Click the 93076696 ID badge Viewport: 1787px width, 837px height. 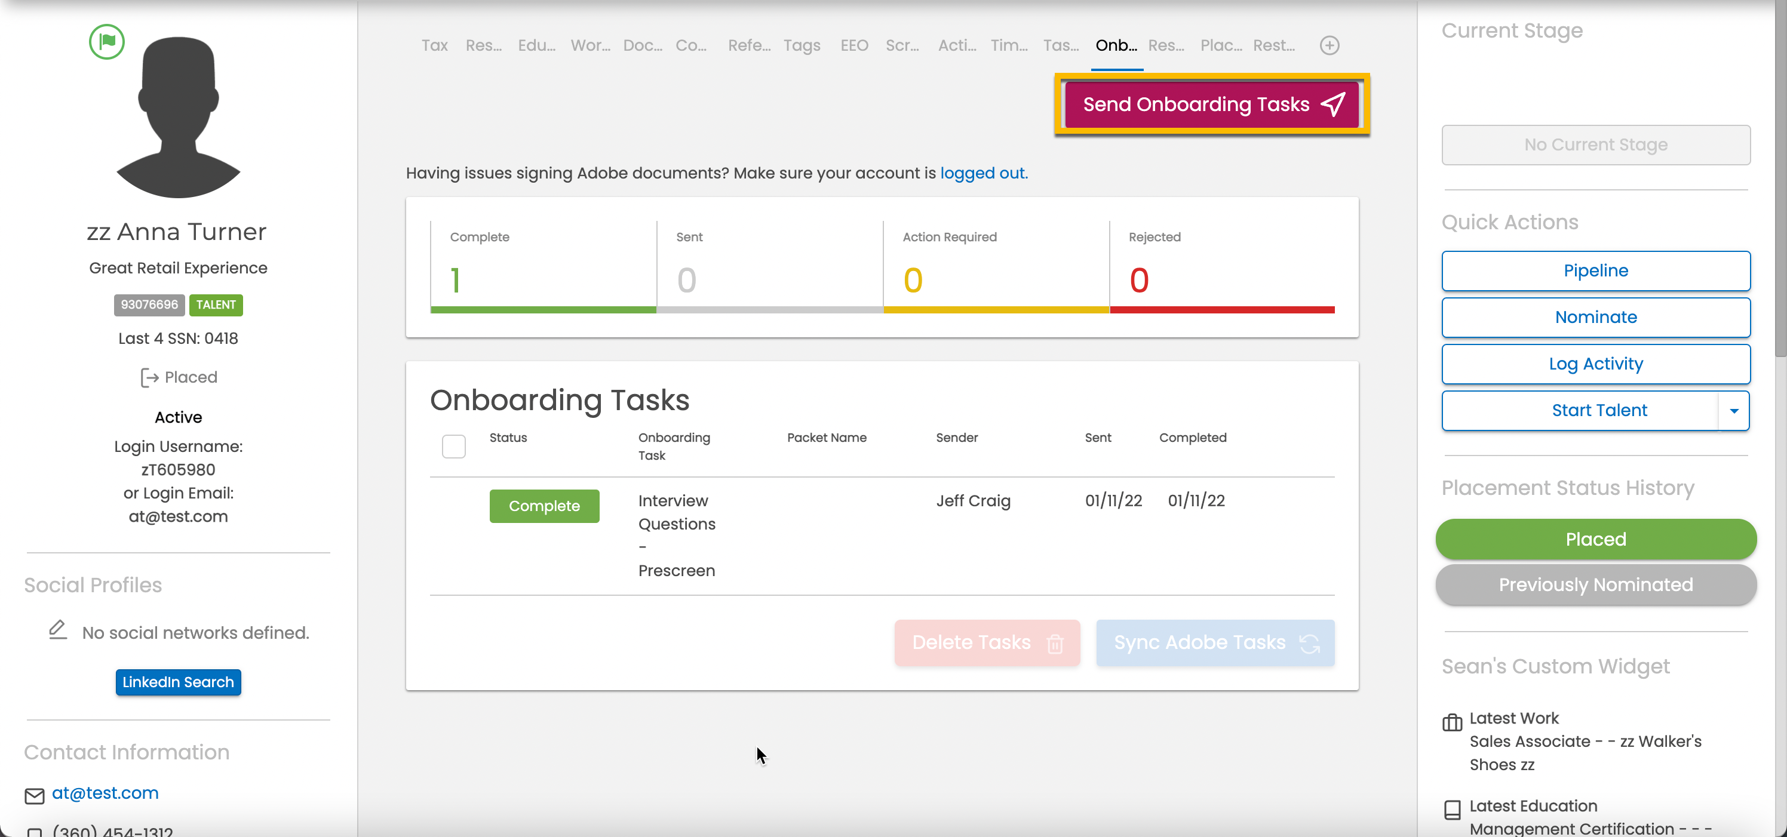(x=149, y=304)
